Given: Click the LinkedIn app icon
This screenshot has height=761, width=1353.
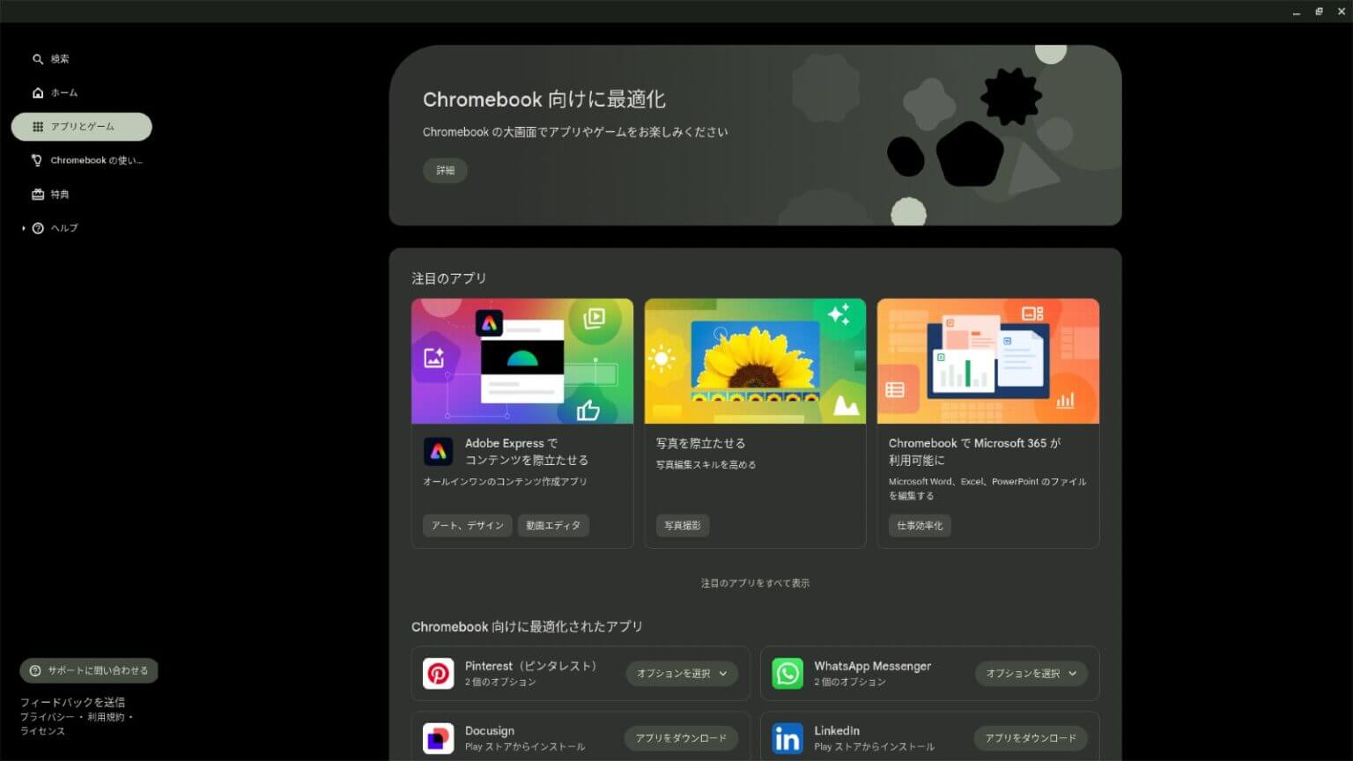Looking at the screenshot, I should click(x=787, y=738).
